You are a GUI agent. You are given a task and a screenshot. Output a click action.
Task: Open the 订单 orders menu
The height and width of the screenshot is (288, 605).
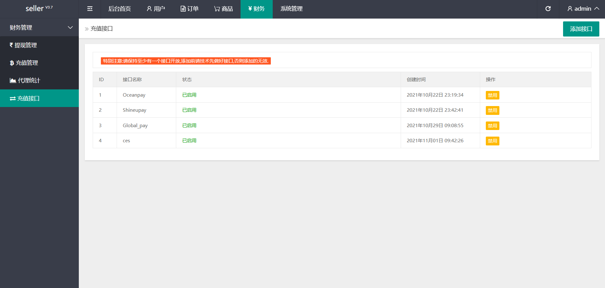[x=189, y=9]
